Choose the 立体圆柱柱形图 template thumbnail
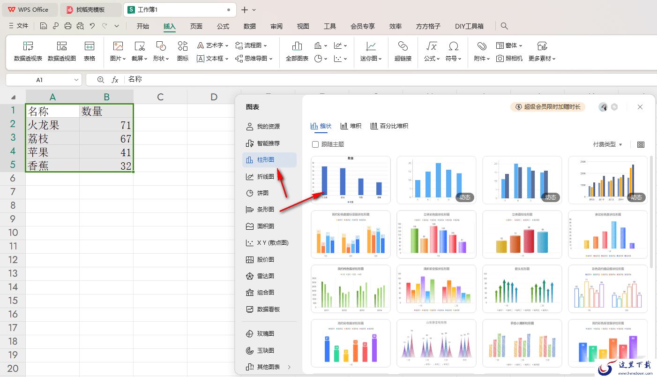This screenshot has height=377, width=657. coord(522,234)
